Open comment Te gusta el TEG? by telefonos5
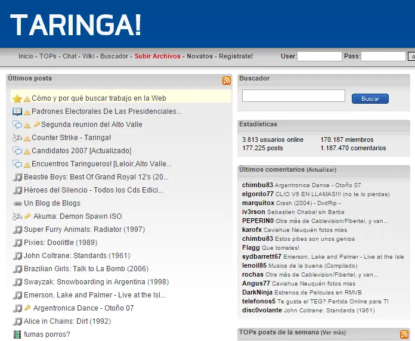Image resolution: width=415 pixels, height=341 pixels. point(333,302)
